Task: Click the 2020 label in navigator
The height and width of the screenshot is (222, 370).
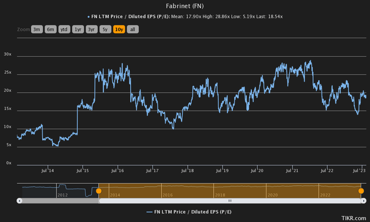Action: coord(272,195)
